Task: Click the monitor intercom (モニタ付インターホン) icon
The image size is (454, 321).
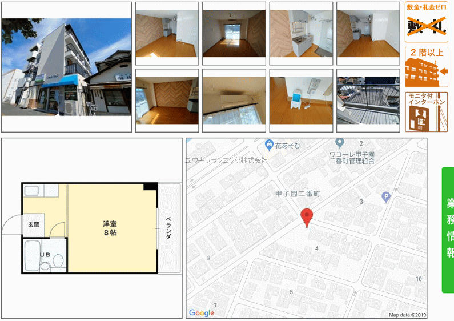Action: point(426,112)
